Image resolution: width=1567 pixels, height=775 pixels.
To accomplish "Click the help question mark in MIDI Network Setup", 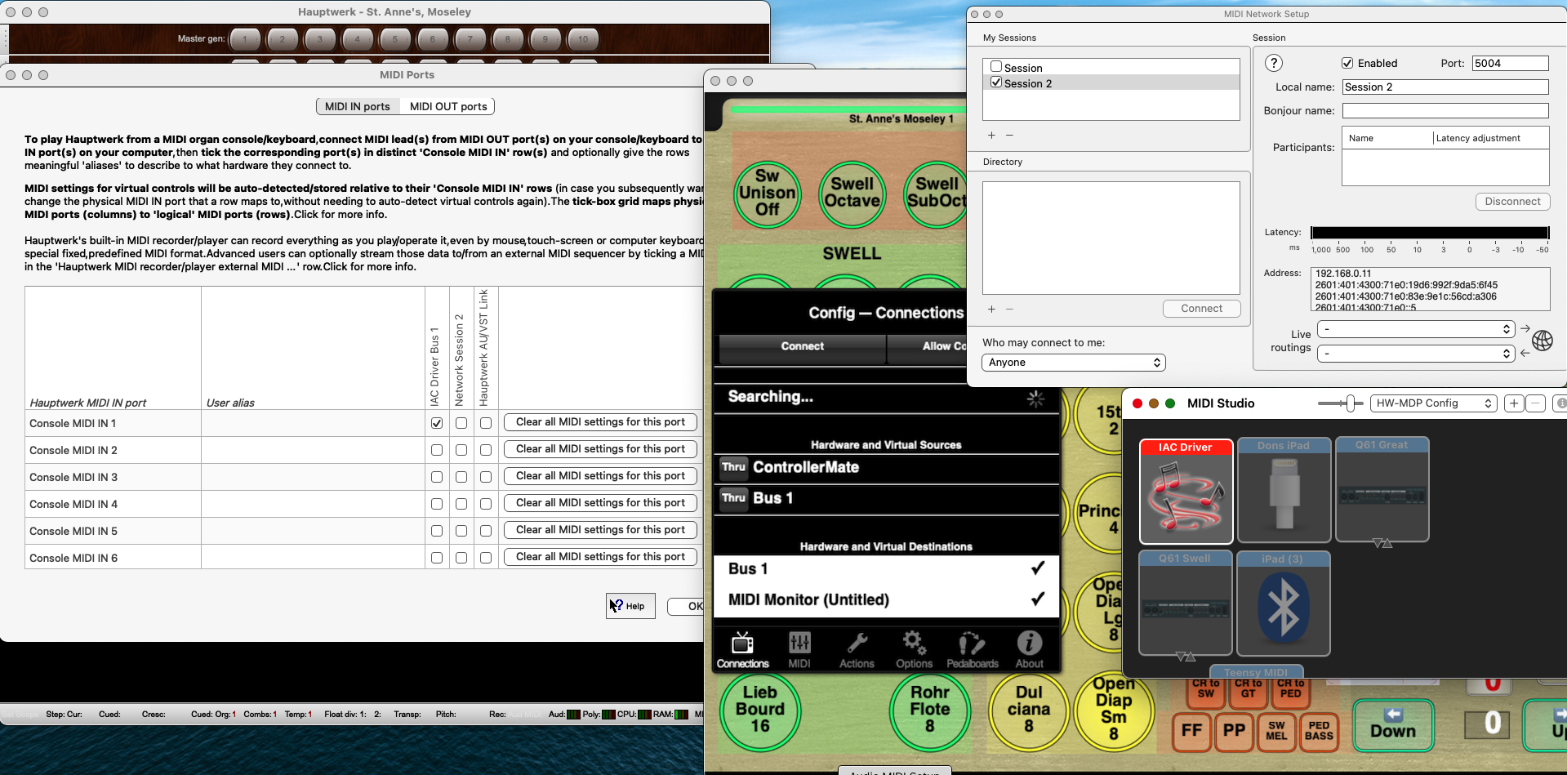I will (1273, 63).
